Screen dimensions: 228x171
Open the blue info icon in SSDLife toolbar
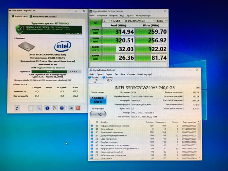coord(47,108)
